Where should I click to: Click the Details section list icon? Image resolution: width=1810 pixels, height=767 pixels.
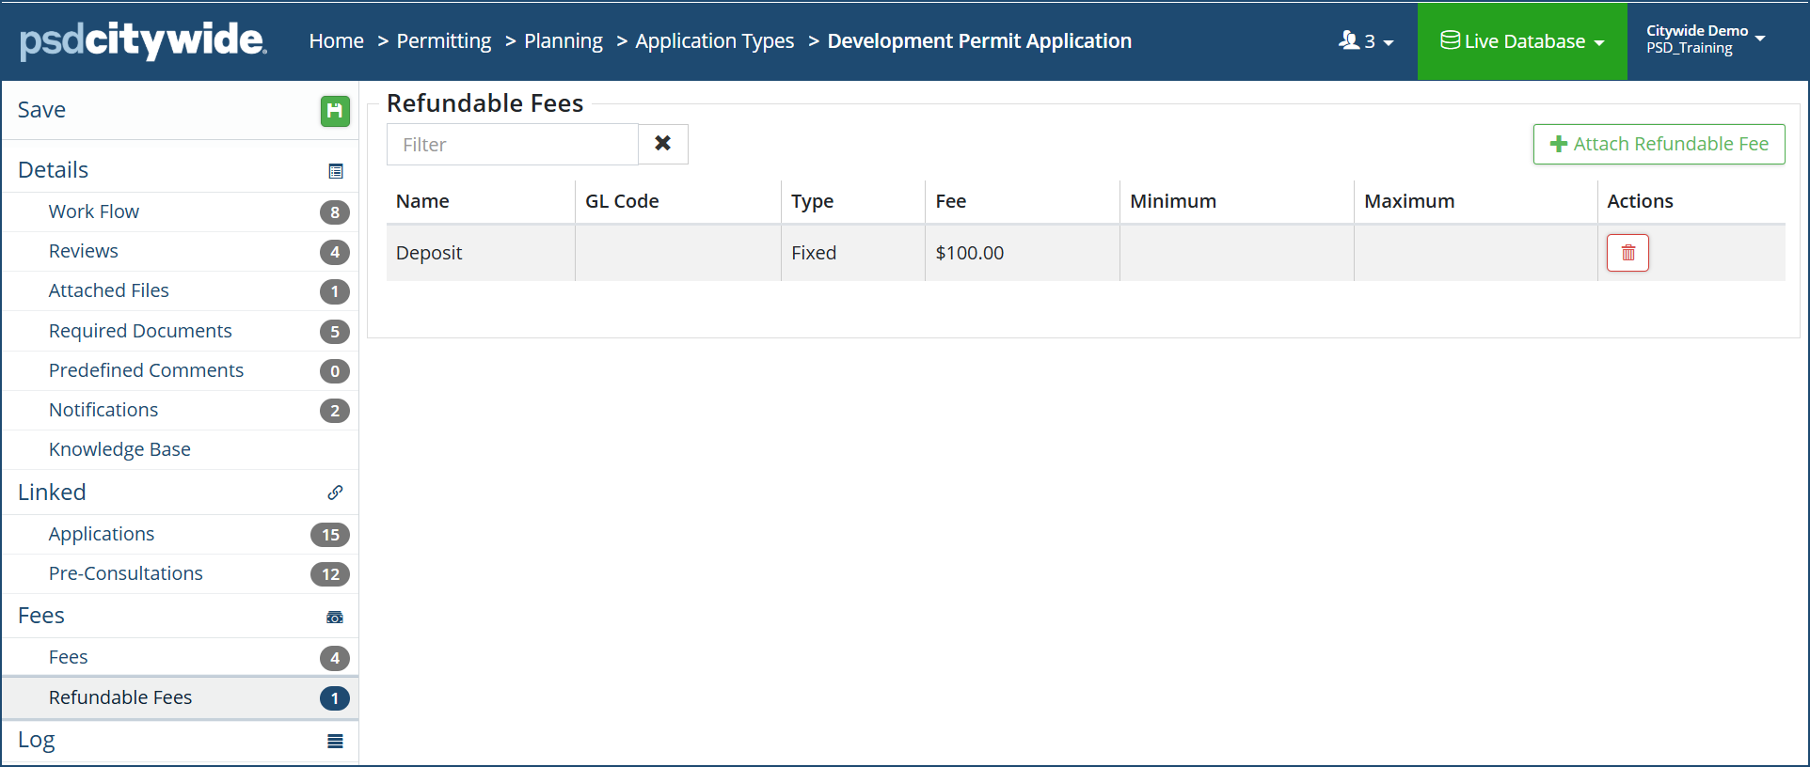point(336,171)
